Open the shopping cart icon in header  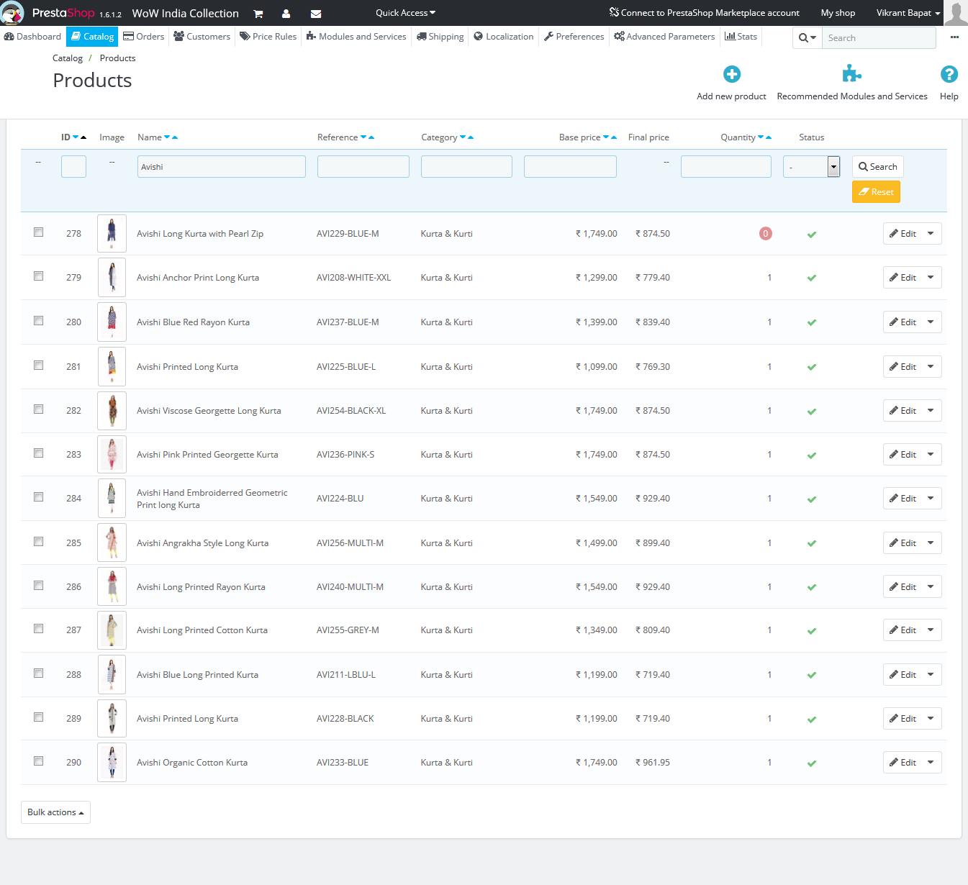pos(258,14)
